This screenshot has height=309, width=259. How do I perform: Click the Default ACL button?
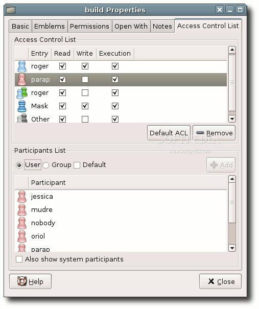coord(169,133)
